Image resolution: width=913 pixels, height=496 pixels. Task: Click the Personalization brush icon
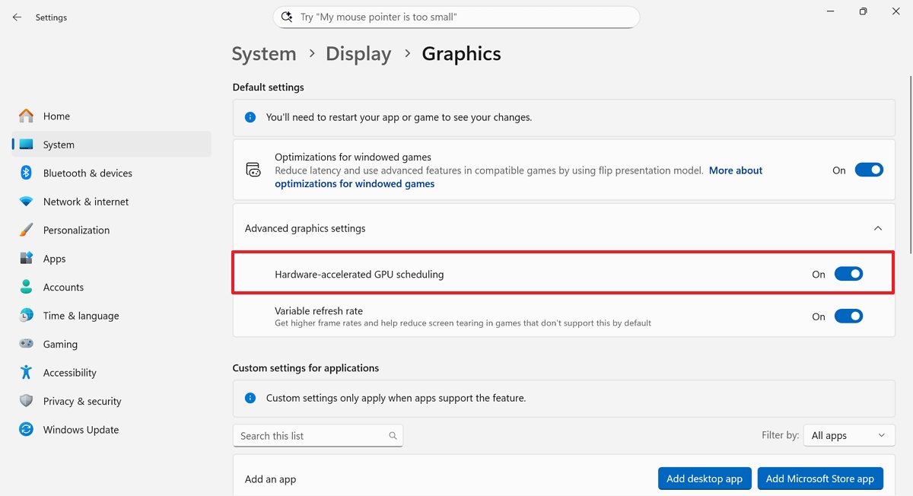pos(25,230)
